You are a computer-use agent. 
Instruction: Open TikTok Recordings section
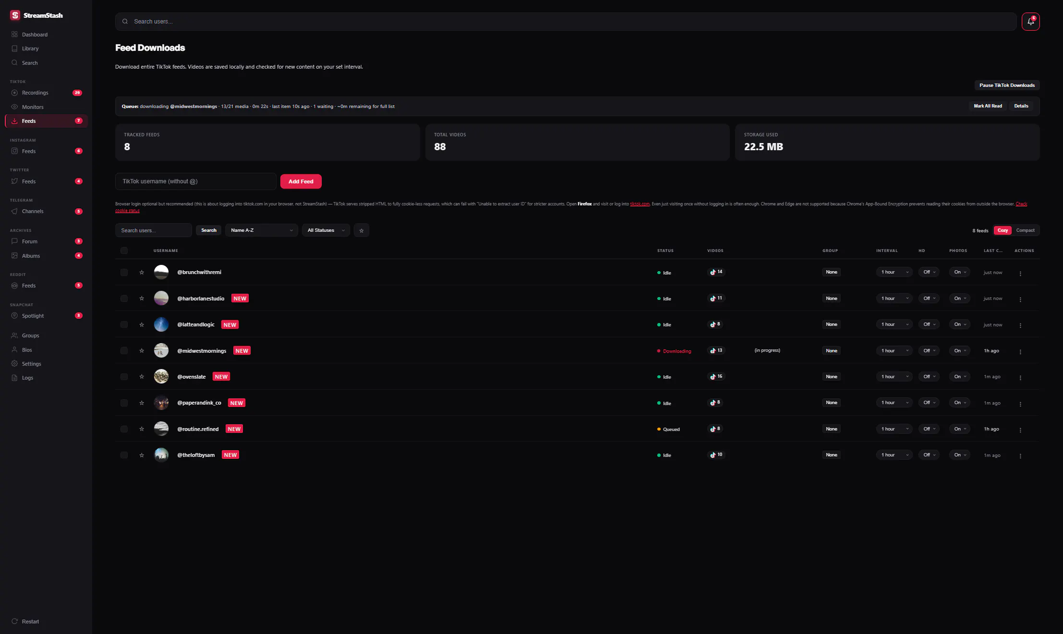pos(46,93)
